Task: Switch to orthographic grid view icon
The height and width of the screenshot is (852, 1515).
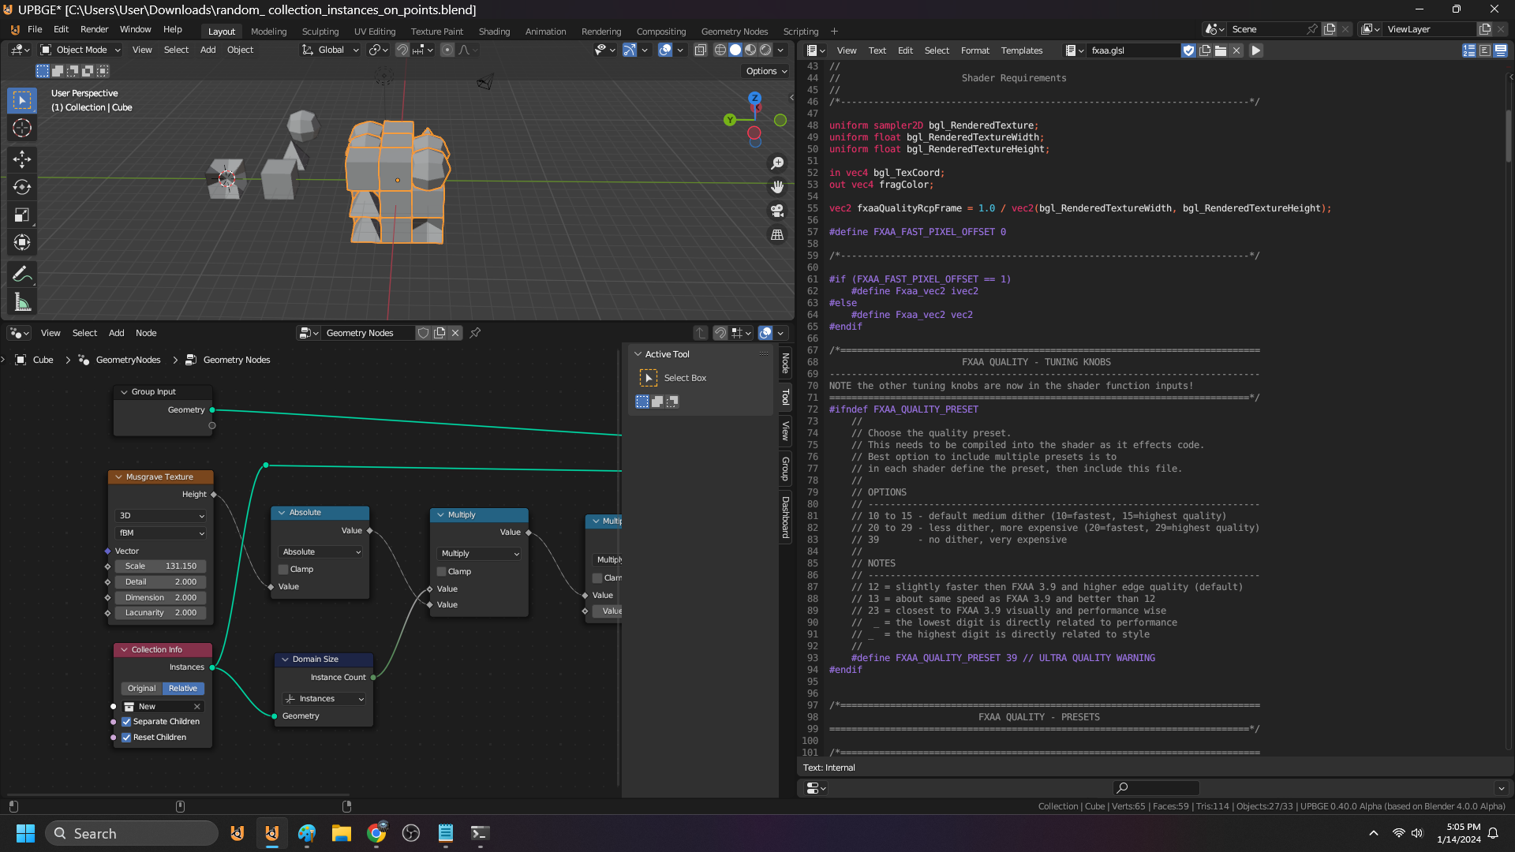Action: tap(777, 235)
